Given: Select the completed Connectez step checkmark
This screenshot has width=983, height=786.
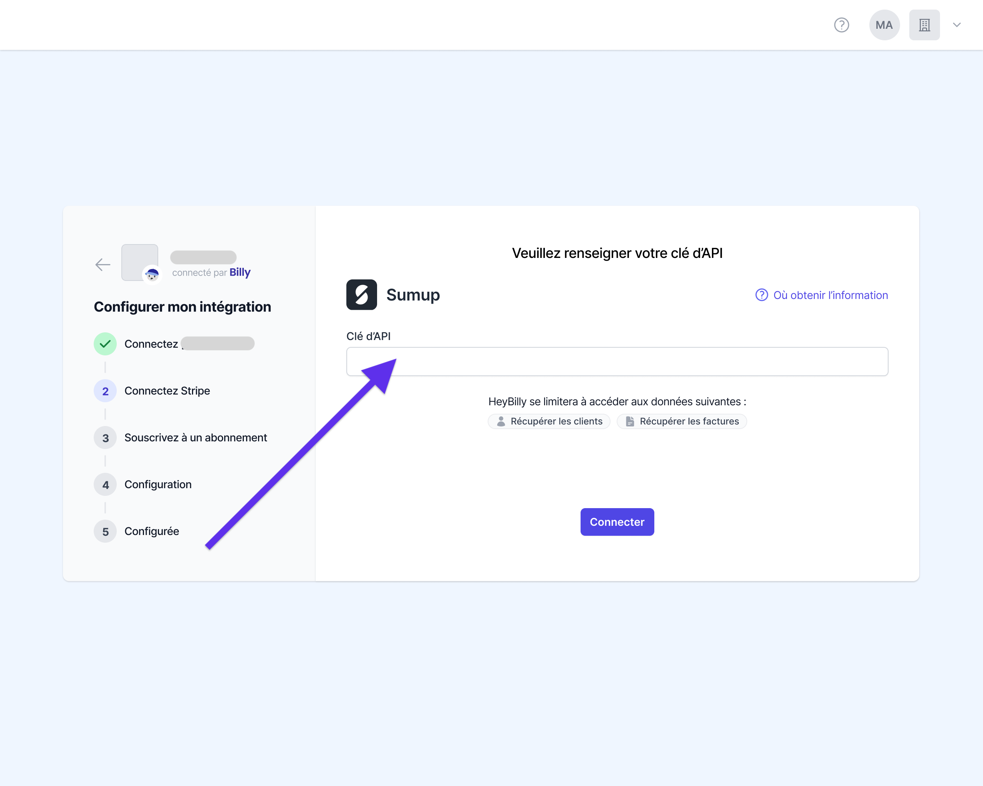Looking at the screenshot, I should tap(105, 344).
